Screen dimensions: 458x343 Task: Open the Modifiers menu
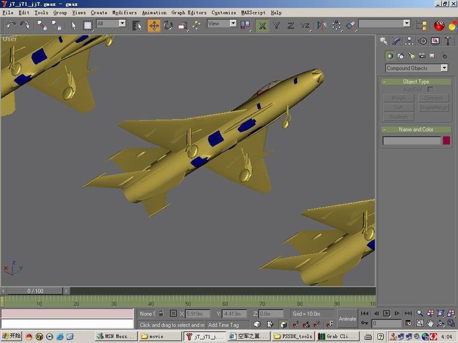[x=124, y=13]
